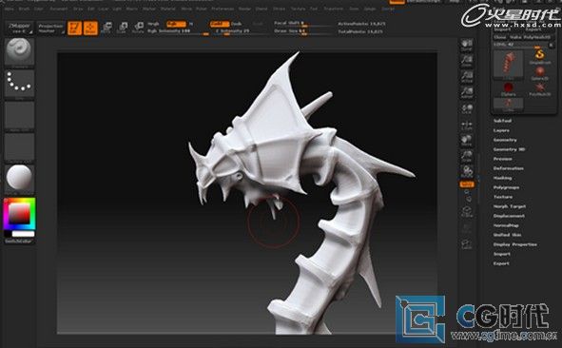Image resolution: width=562 pixels, height=348 pixels.
Task: Toggle the Zsub mode
Action: (236, 24)
